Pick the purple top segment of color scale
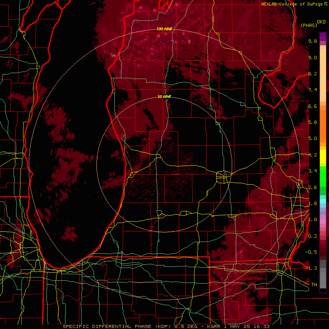 (x=323, y=37)
